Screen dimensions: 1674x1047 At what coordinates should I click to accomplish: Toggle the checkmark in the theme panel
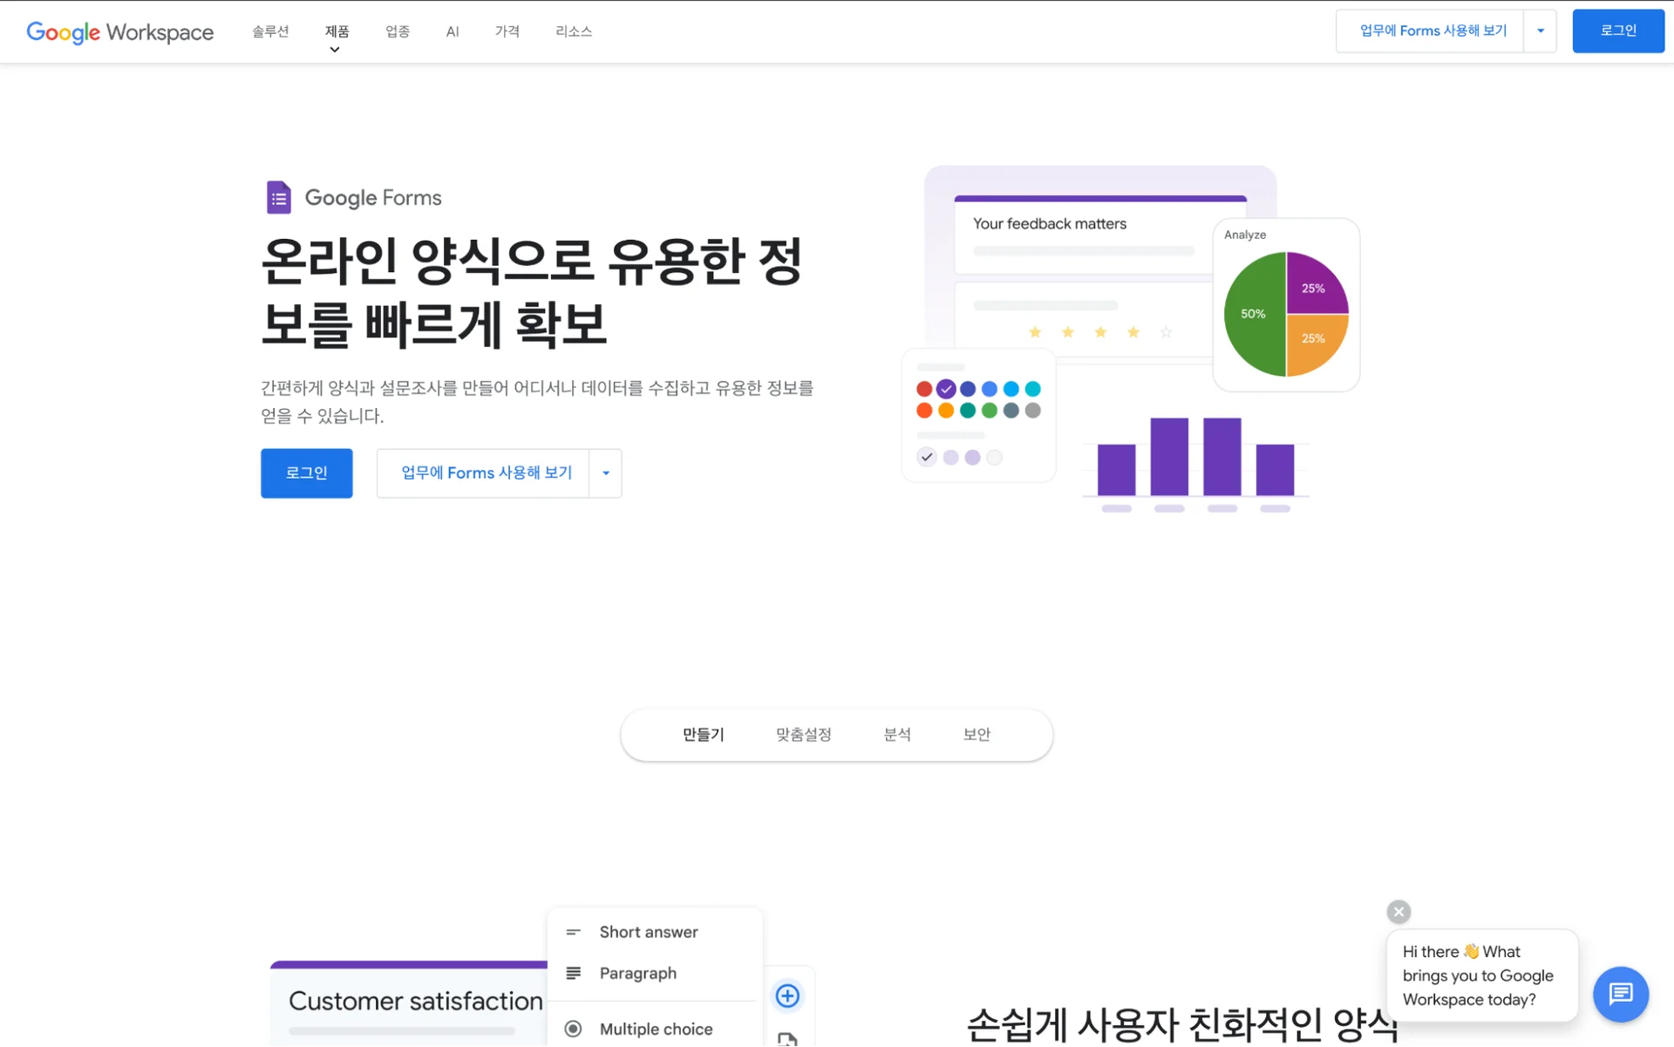[x=926, y=456]
